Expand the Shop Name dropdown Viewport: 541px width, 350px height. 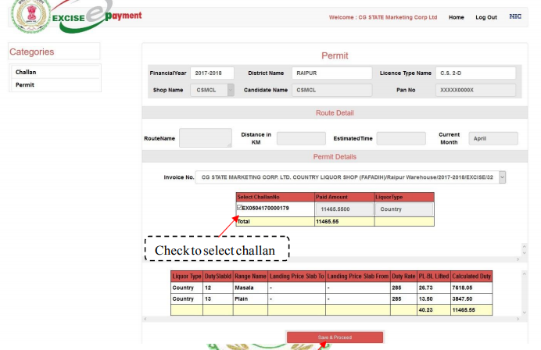231,90
